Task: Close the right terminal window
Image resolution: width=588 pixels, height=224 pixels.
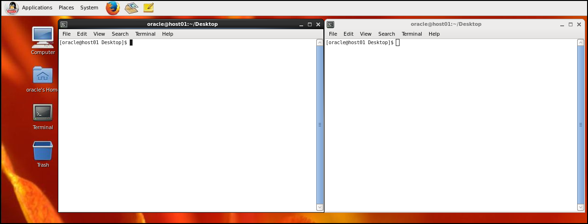Action: [x=580, y=24]
